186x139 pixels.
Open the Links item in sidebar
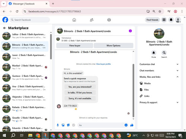pyautogui.click(x=147, y=96)
